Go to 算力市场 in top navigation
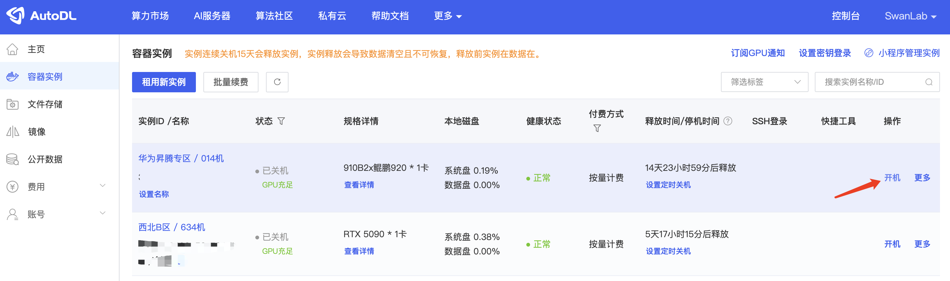The height and width of the screenshot is (281, 950). [150, 16]
